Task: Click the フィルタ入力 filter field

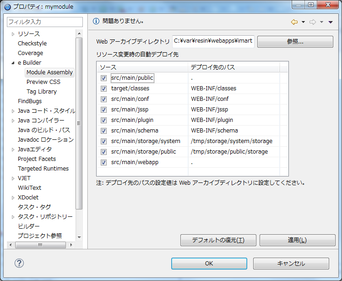Action: pyautogui.click(x=45, y=22)
